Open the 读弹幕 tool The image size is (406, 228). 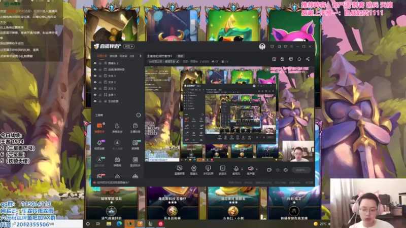coord(135,145)
